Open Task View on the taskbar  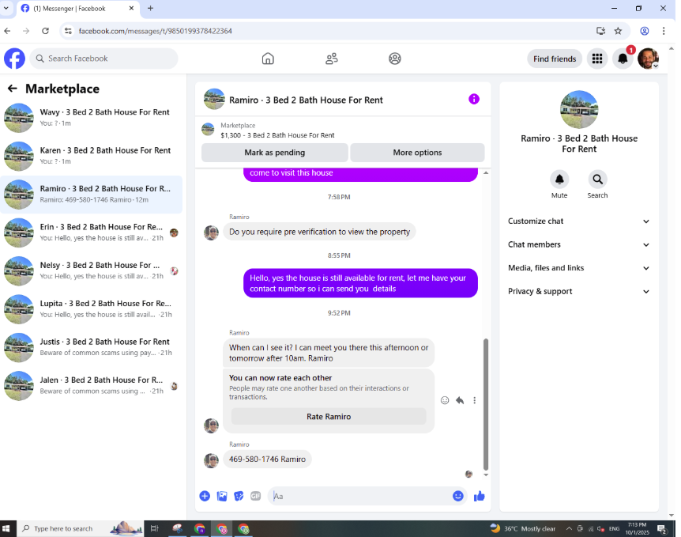click(154, 529)
